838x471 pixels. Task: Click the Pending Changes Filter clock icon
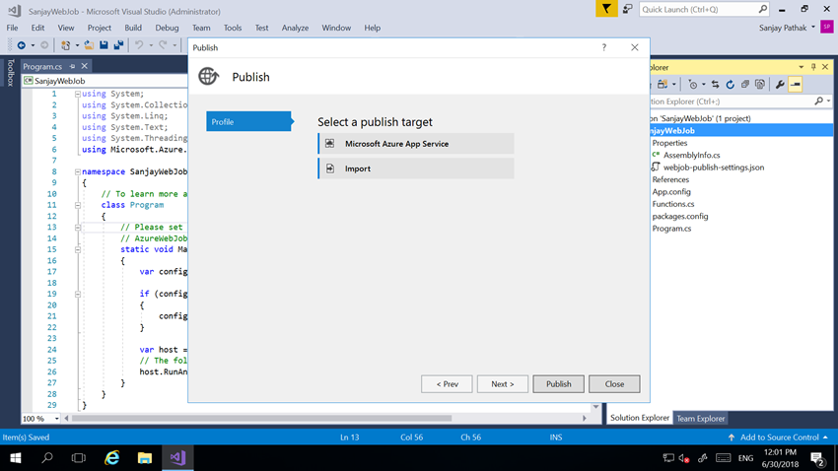click(x=693, y=85)
